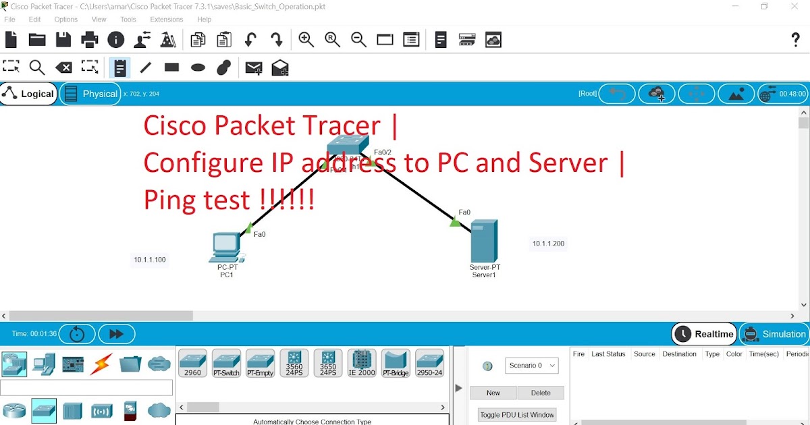Select the WAN Emulation lightning icon
Screen dimensions: 810x425
point(101,364)
